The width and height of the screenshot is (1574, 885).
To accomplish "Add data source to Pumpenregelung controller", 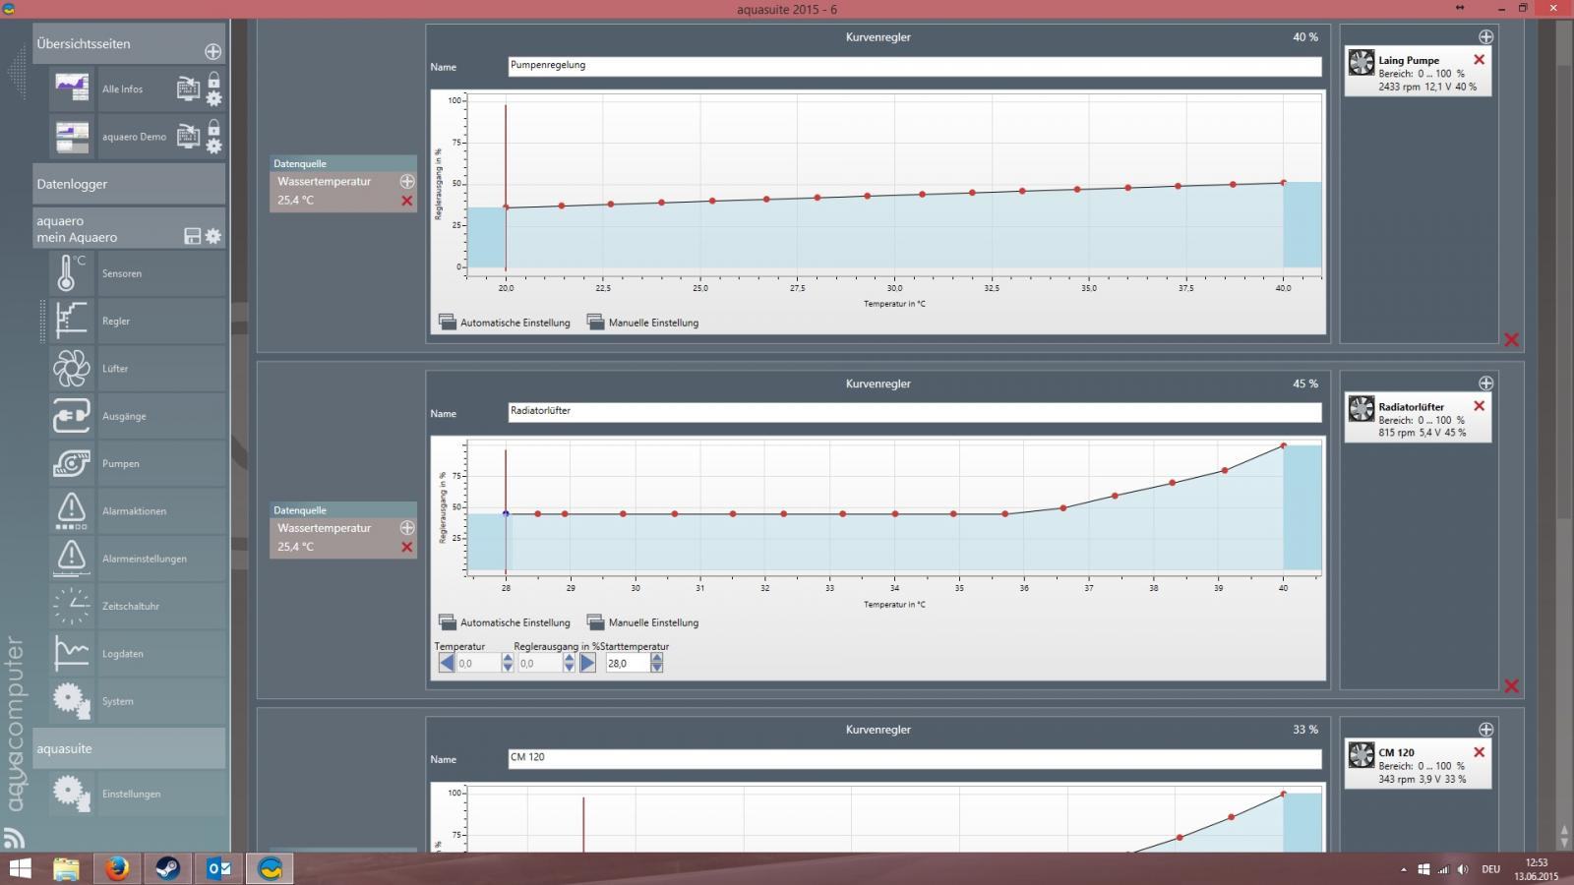I will (x=406, y=182).
